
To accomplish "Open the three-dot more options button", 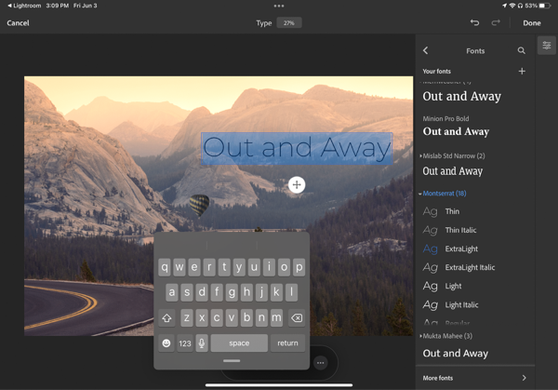I will coord(320,363).
